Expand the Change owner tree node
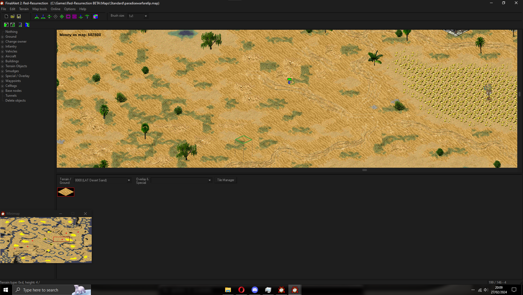 (2, 42)
